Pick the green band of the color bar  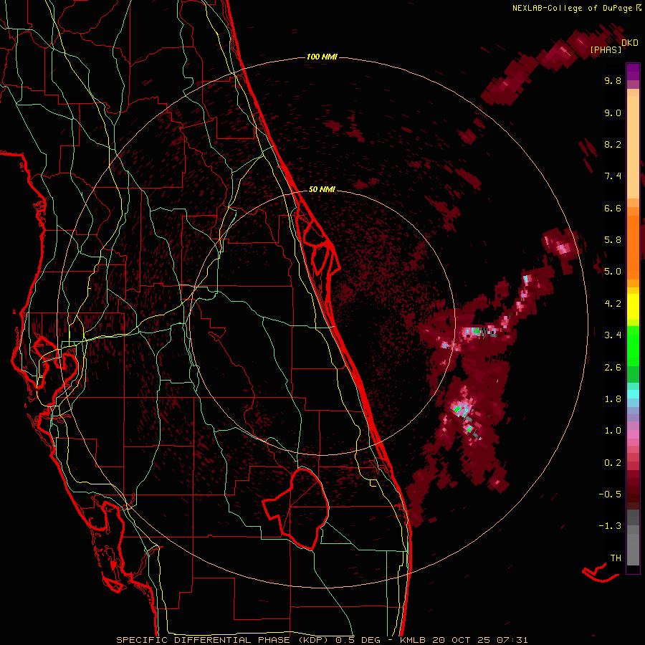(x=633, y=348)
